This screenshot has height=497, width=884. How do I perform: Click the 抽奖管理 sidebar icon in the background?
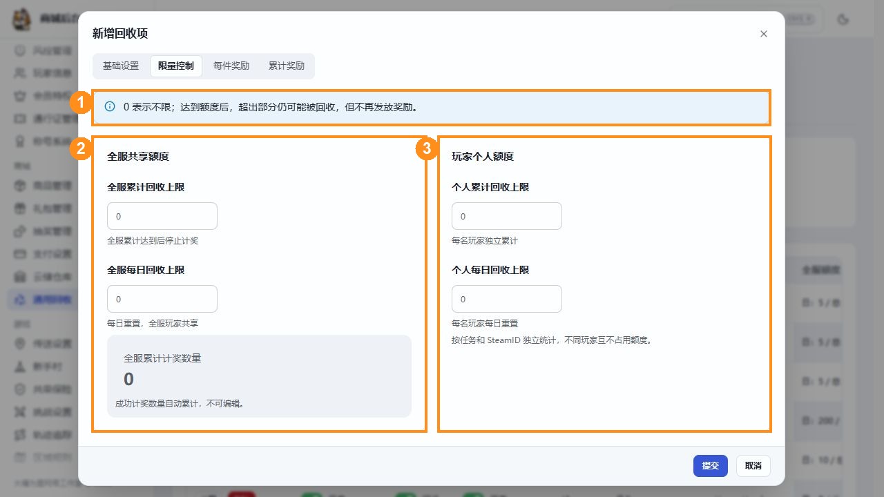pyautogui.click(x=20, y=231)
